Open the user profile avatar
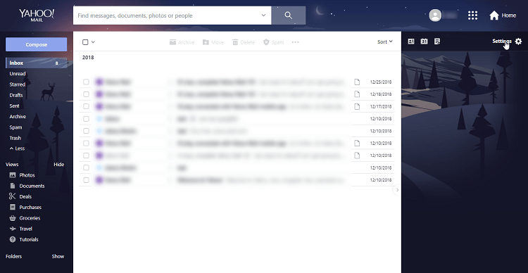The image size is (528, 273). pyautogui.click(x=435, y=15)
